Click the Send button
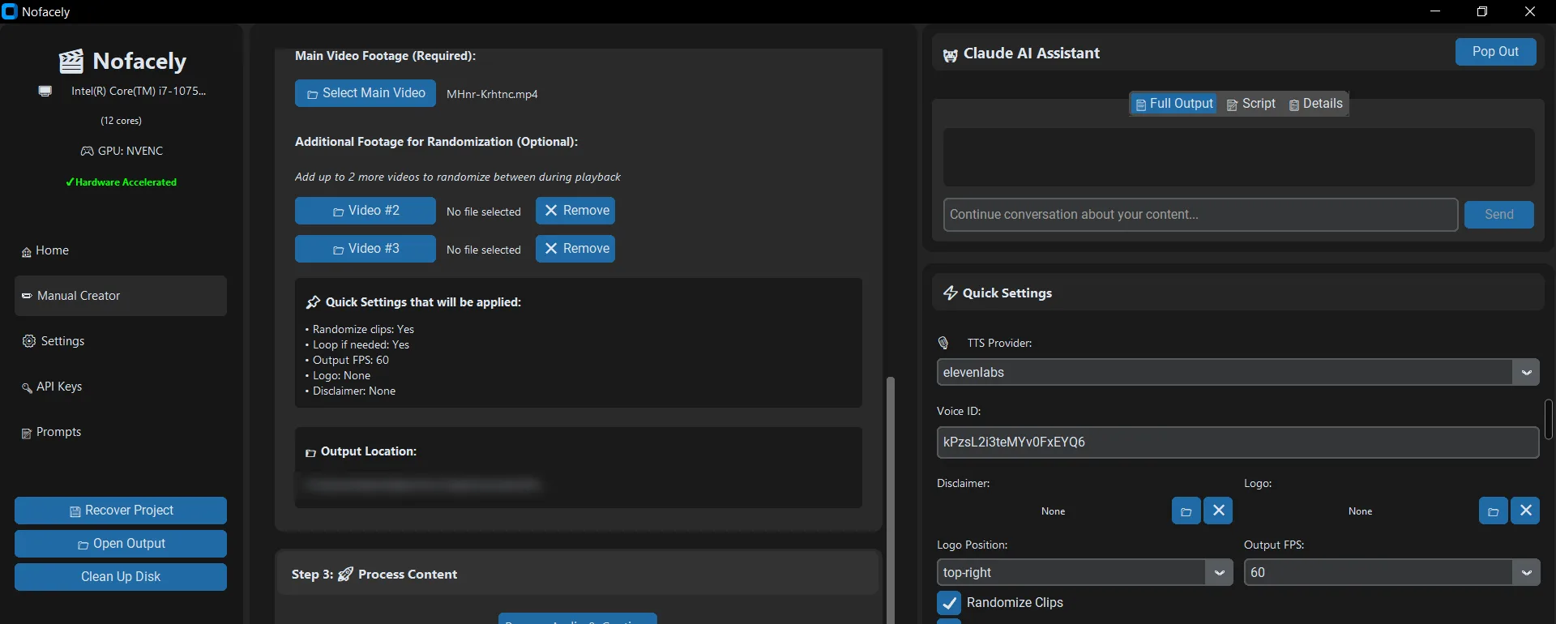This screenshot has width=1556, height=624. tap(1499, 215)
